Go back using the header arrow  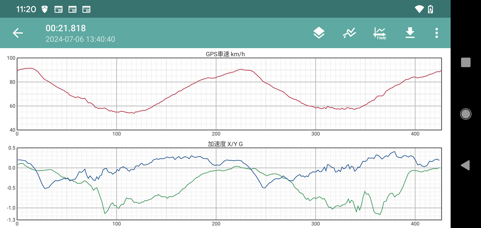tap(18, 33)
